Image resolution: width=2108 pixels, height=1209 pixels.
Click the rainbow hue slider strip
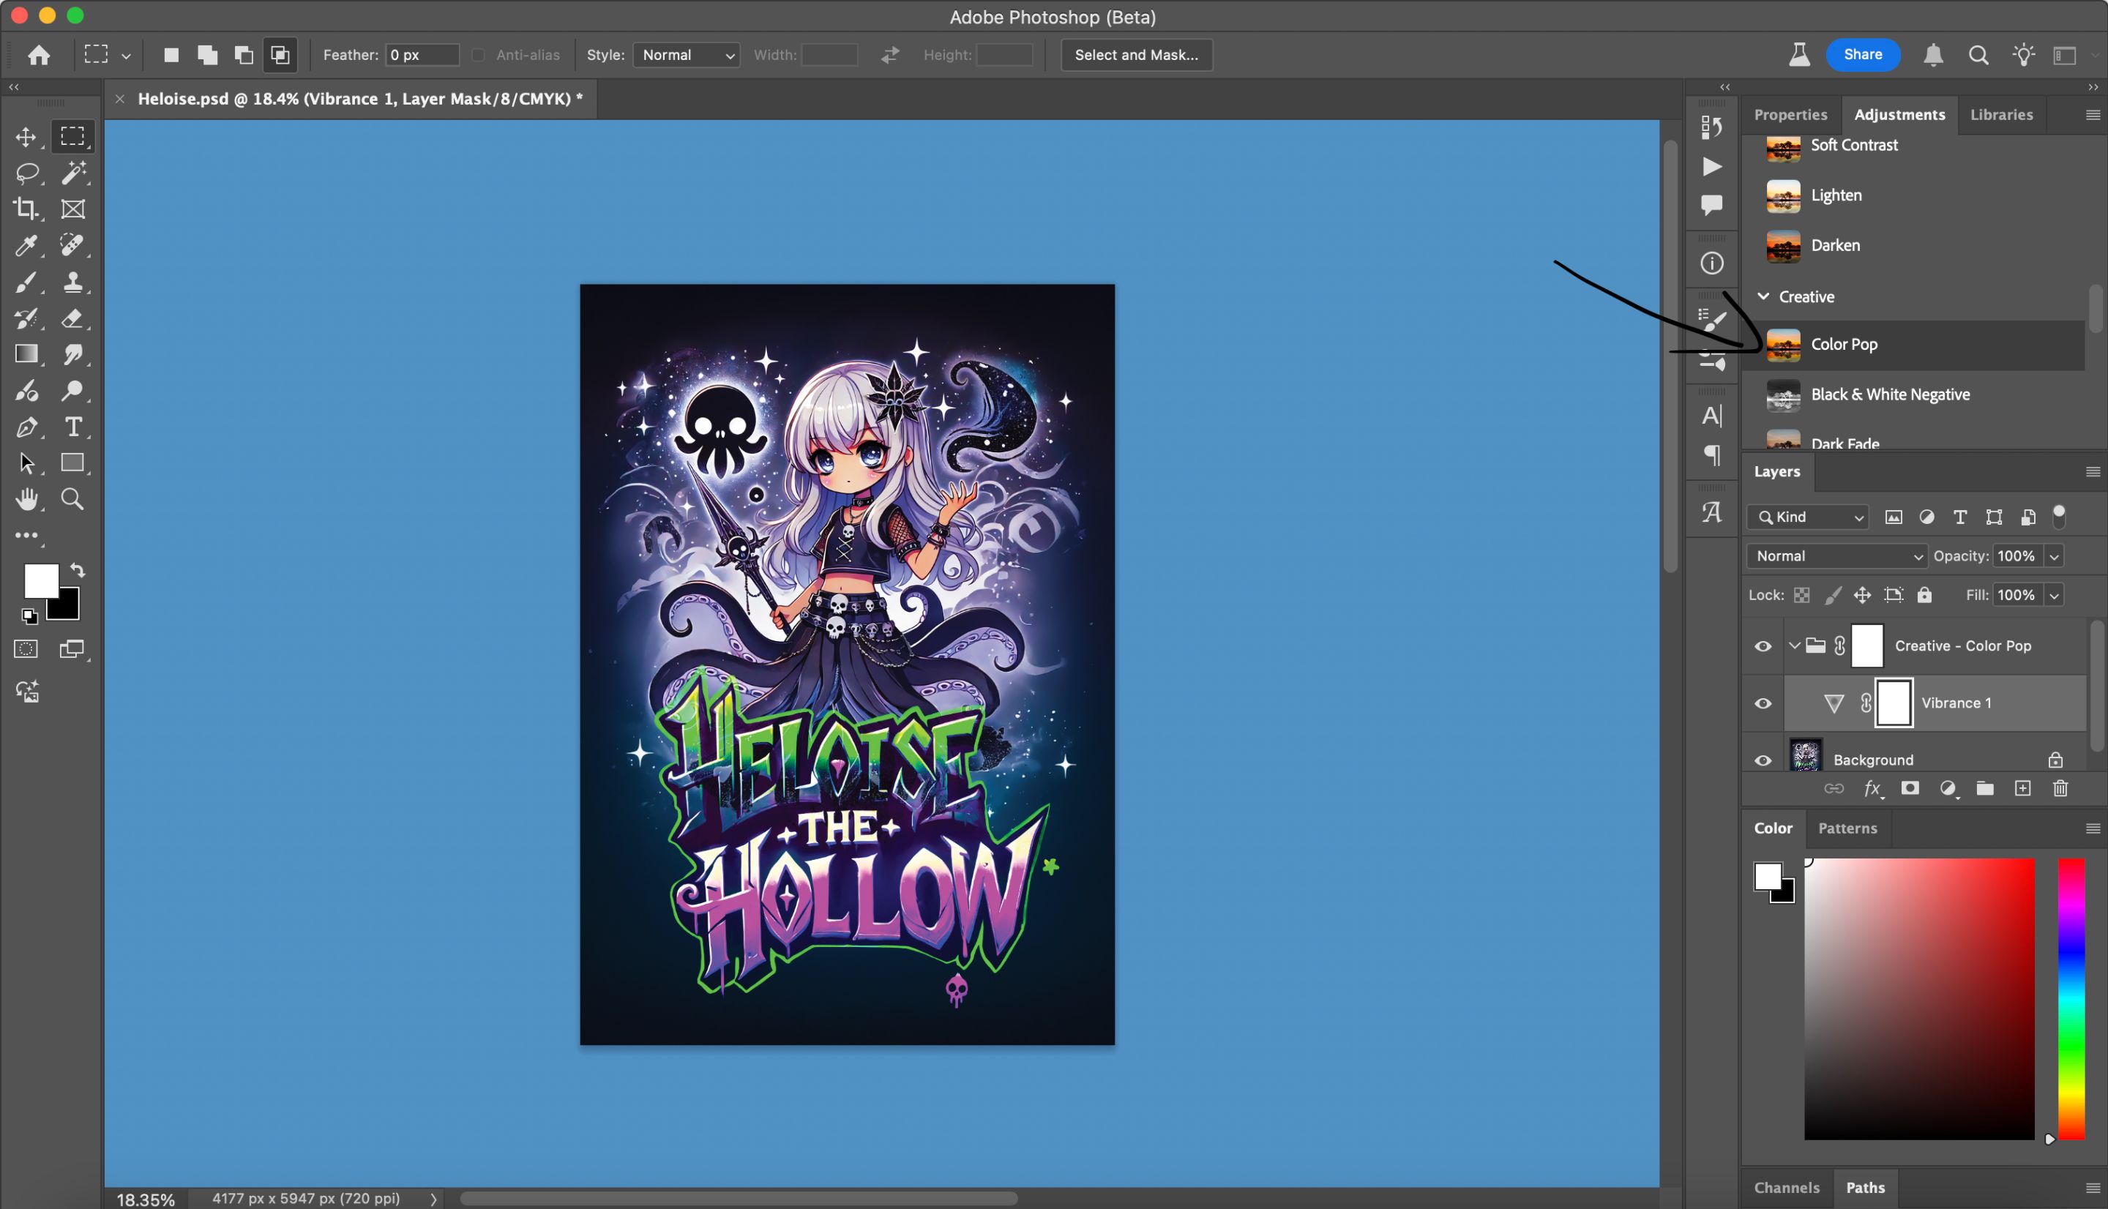[x=2071, y=999]
